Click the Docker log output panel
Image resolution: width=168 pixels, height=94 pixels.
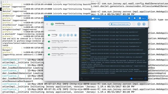point(113,52)
